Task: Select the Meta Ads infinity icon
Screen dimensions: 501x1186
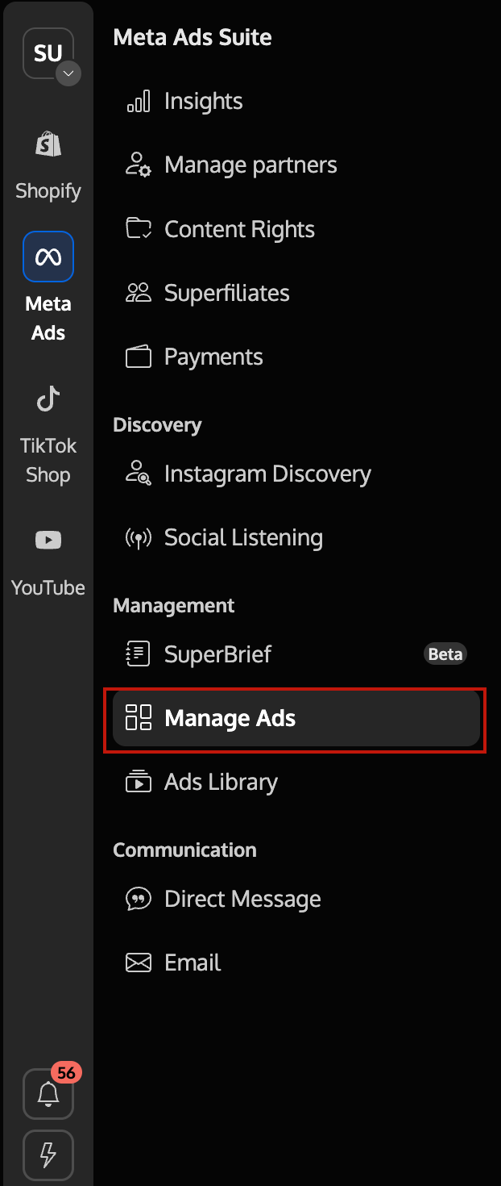Action: (x=48, y=257)
